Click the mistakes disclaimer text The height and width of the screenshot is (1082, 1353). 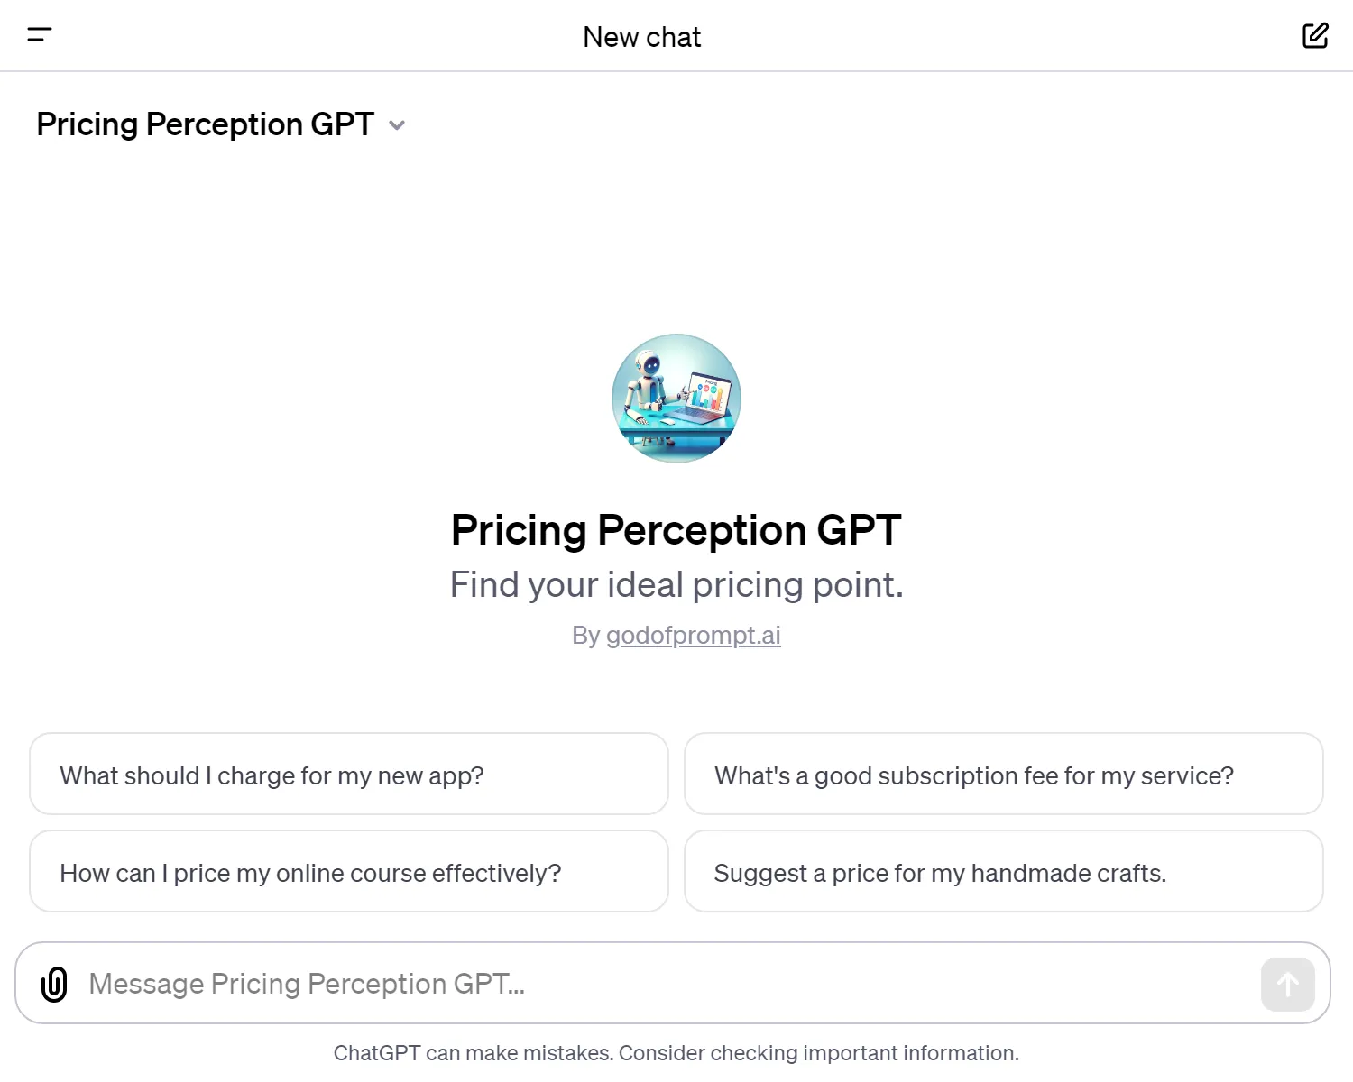coord(676,1052)
